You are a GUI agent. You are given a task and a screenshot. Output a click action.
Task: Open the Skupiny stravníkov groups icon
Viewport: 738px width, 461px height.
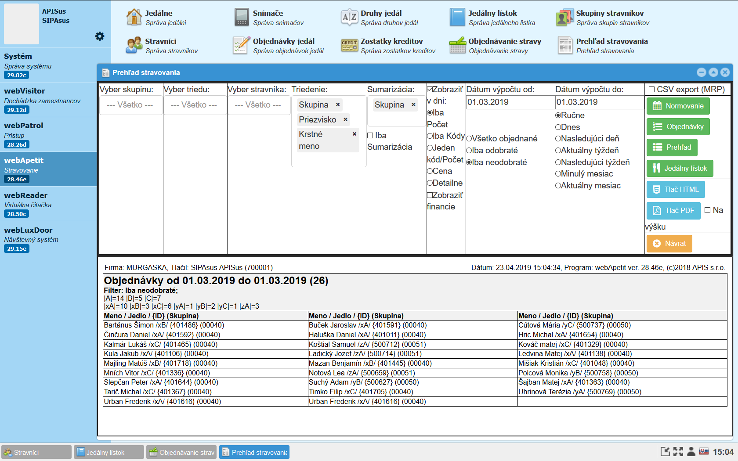pos(564,18)
